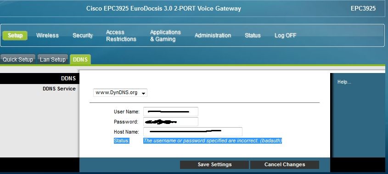Click into the User Name field
388x174 pixels.
click(x=171, y=112)
